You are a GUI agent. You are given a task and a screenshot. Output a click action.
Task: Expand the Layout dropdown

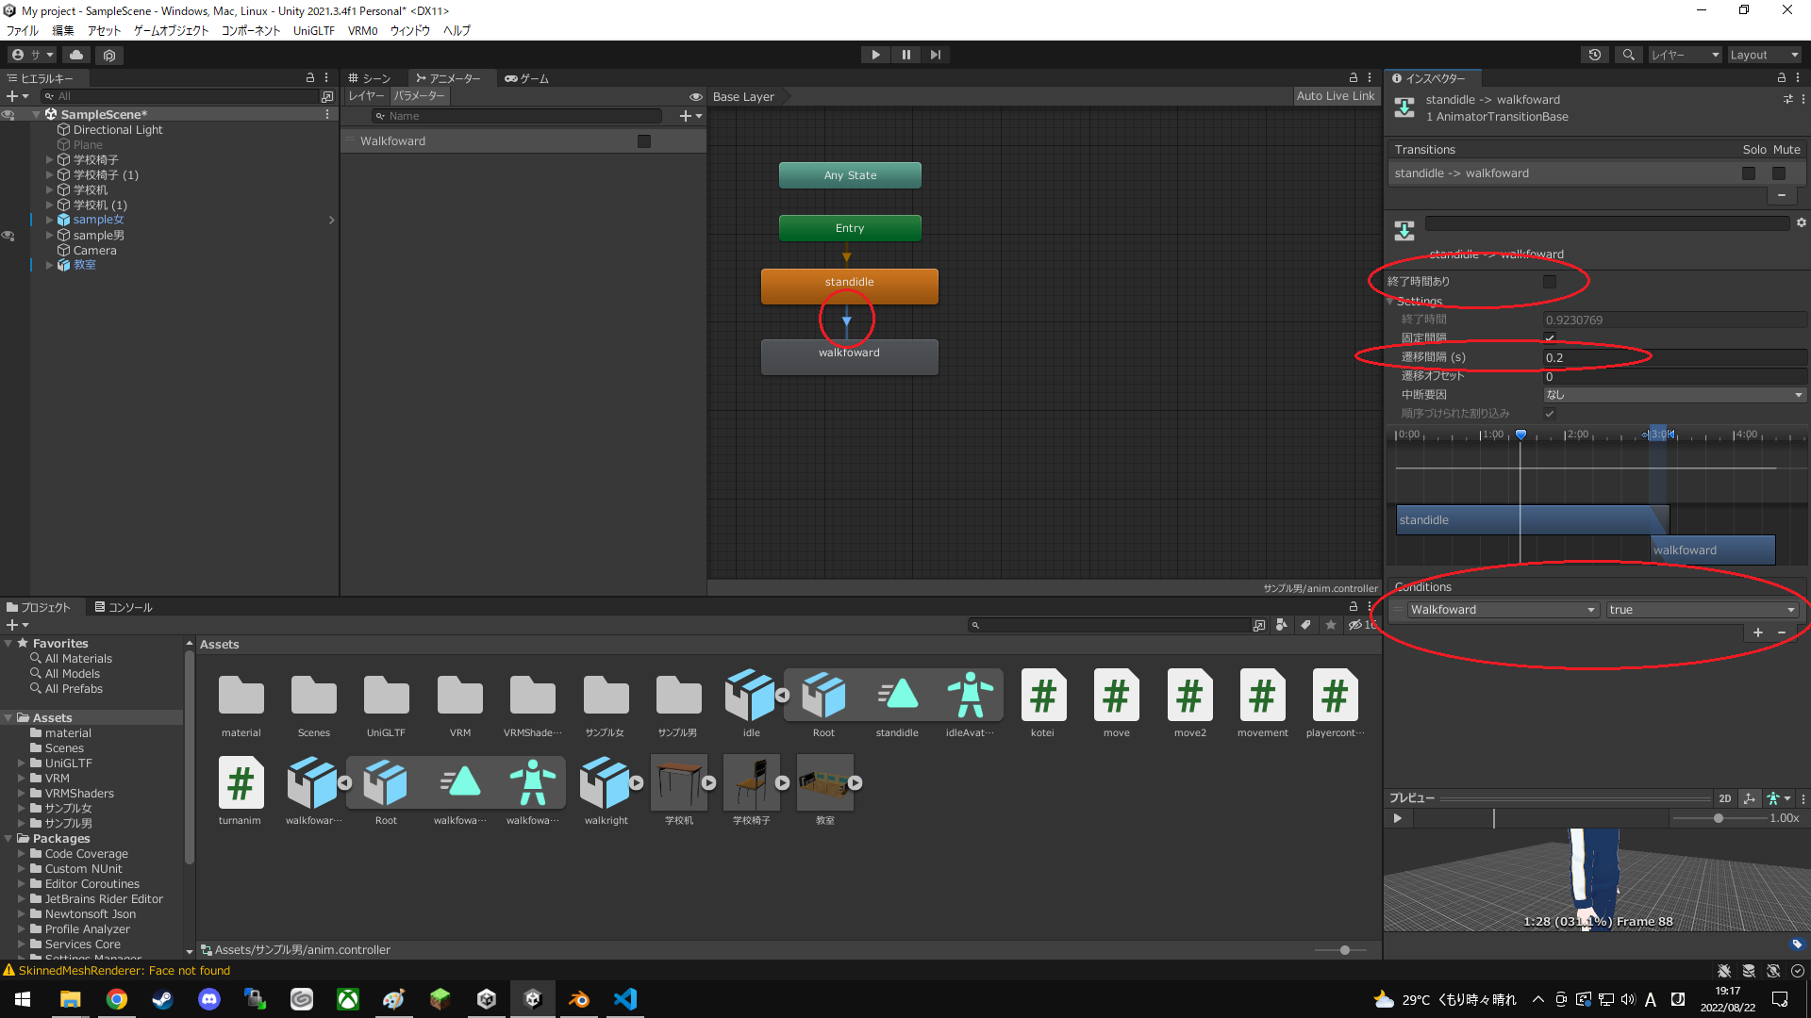1763,55
